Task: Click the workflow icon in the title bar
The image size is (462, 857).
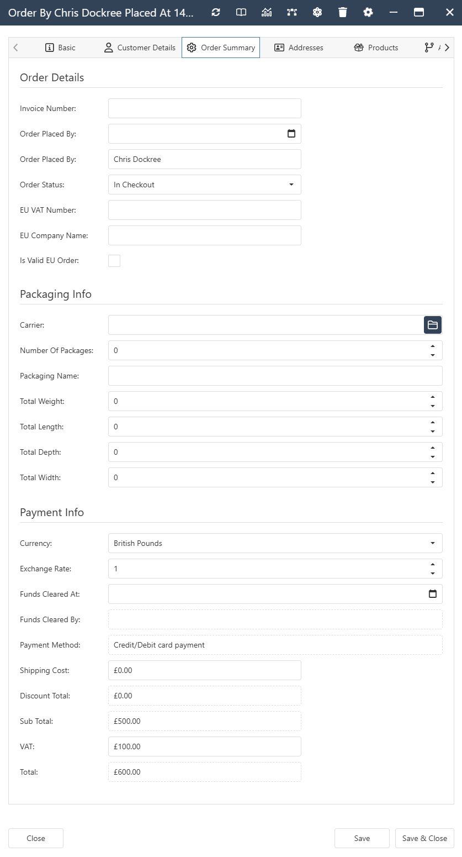Action: pyautogui.click(x=291, y=12)
